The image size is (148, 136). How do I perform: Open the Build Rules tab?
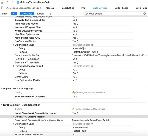click(x=141, y=8)
